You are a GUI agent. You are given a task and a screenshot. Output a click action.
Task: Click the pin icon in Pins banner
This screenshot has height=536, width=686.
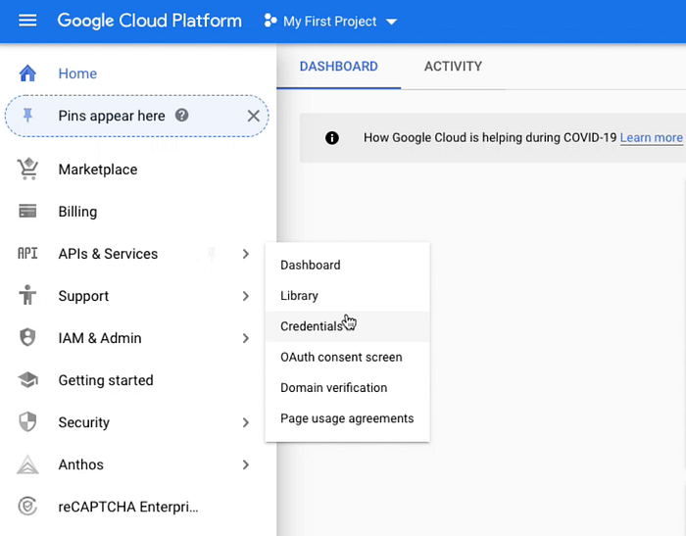coord(27,116)
